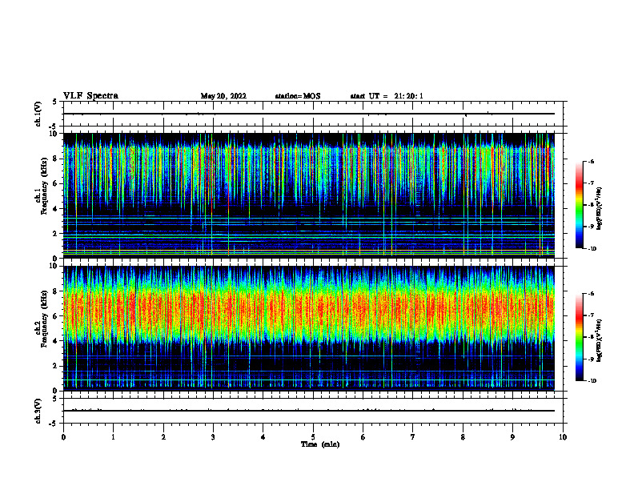The image size is (634, 490).
Task: Click time axis tick label "4"
Action: (263, 437)
